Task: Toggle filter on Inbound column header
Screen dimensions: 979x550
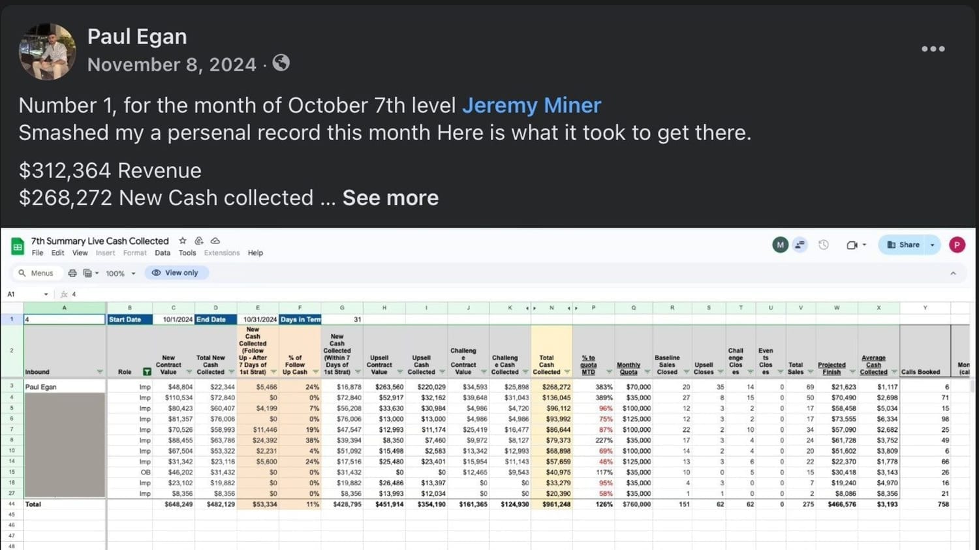Action: (x=100, y=372)
